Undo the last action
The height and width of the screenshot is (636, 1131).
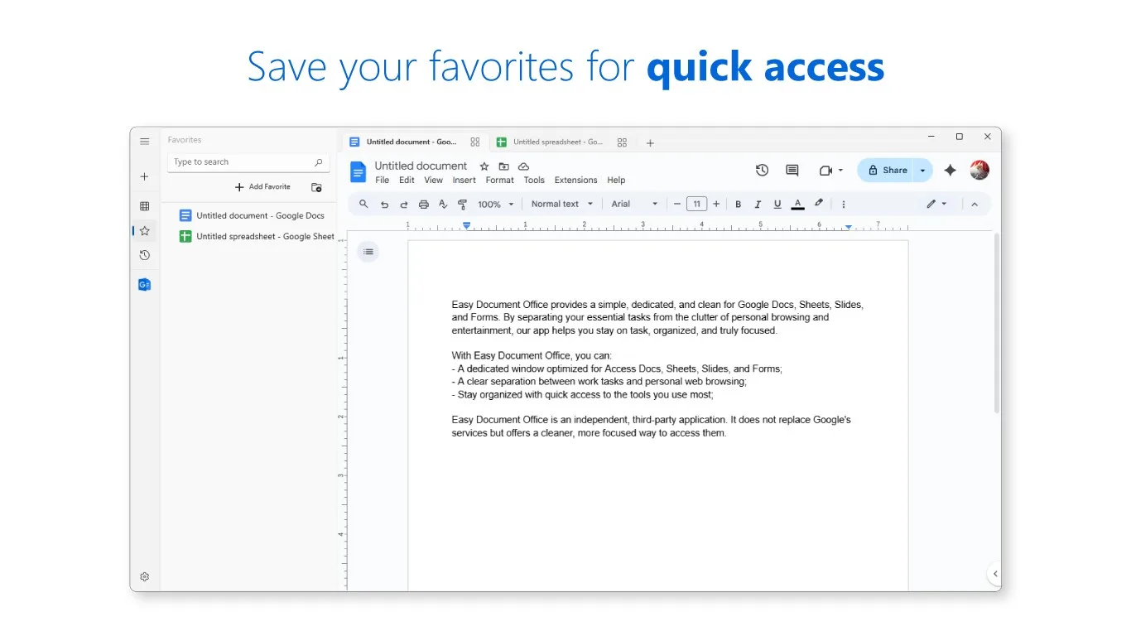point(384,204)
